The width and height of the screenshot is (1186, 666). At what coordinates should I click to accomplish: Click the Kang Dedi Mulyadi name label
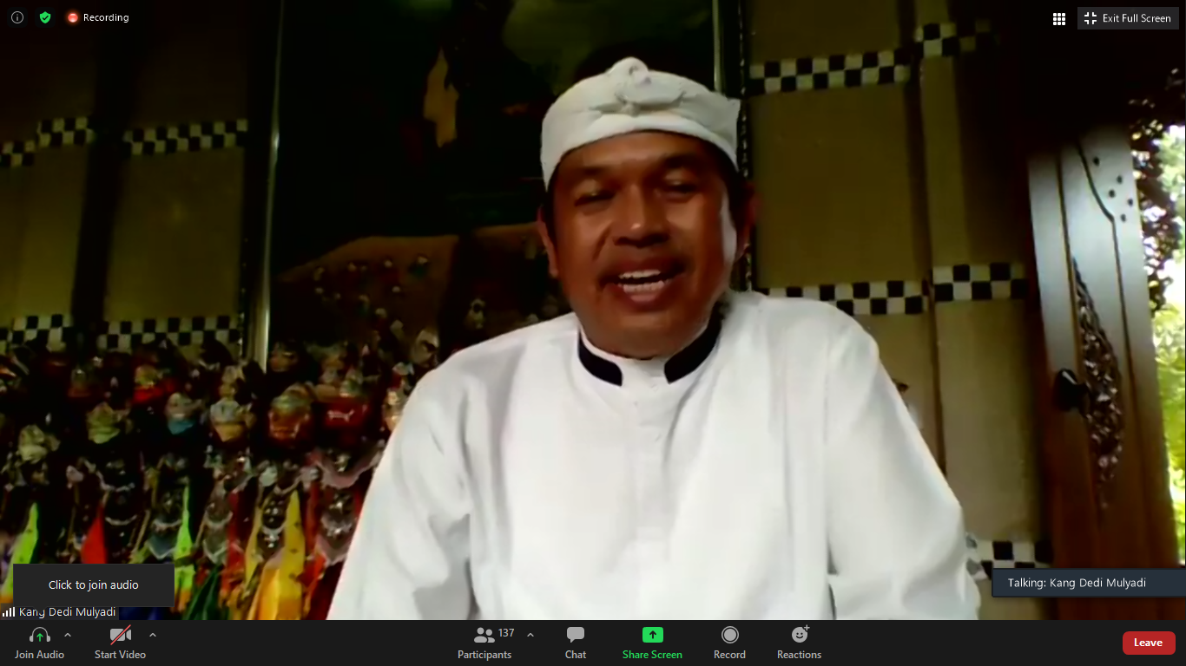pyautogui.click(x=68, y=612)
